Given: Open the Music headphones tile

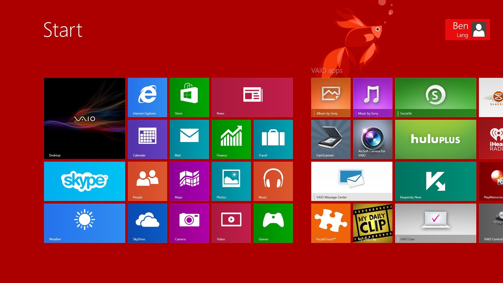Looking at the screenshot, I should click(x=273, y=181).
